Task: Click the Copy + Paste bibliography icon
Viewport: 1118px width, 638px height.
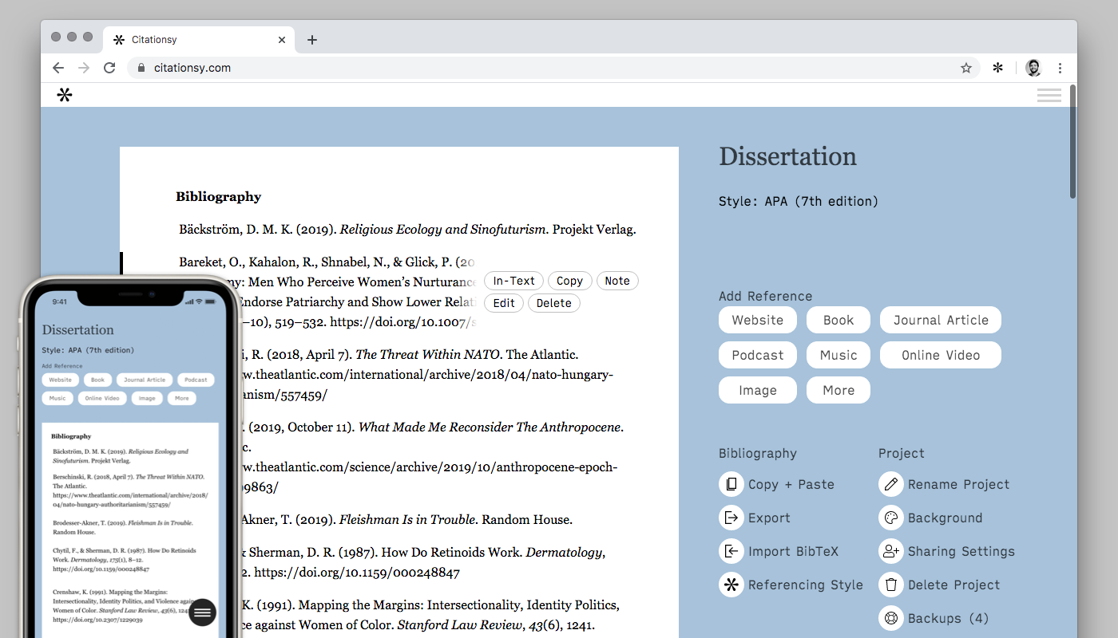Action: coord(731,484)
